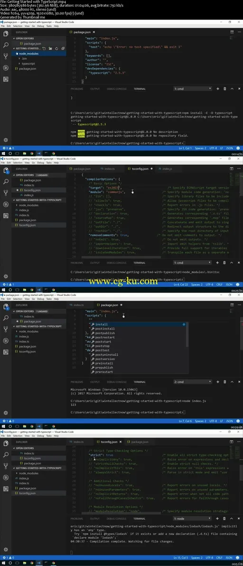Expand the .bin folder in the first window

click(39, 58)
